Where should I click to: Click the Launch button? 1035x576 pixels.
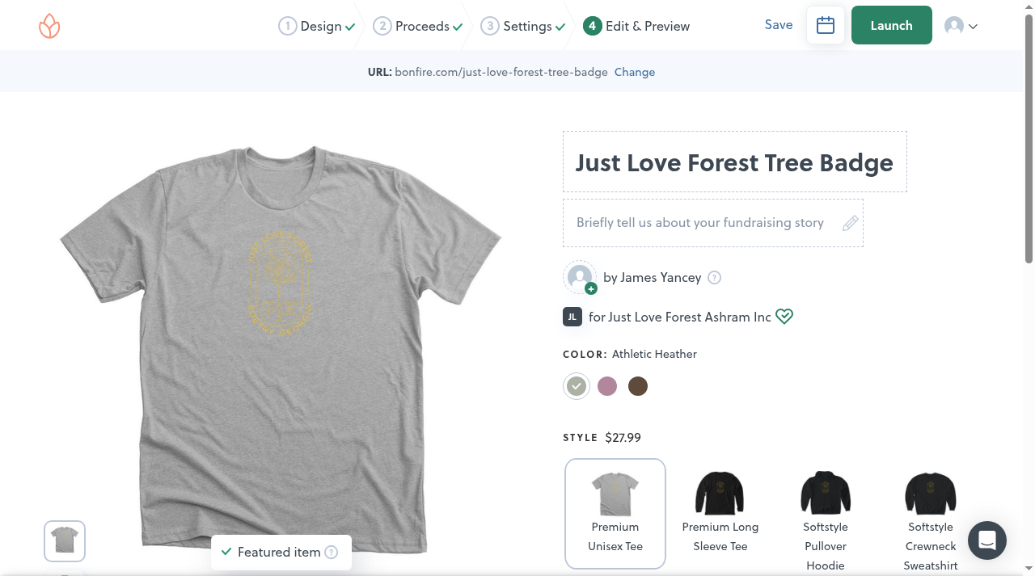click(x=892, y=26)
